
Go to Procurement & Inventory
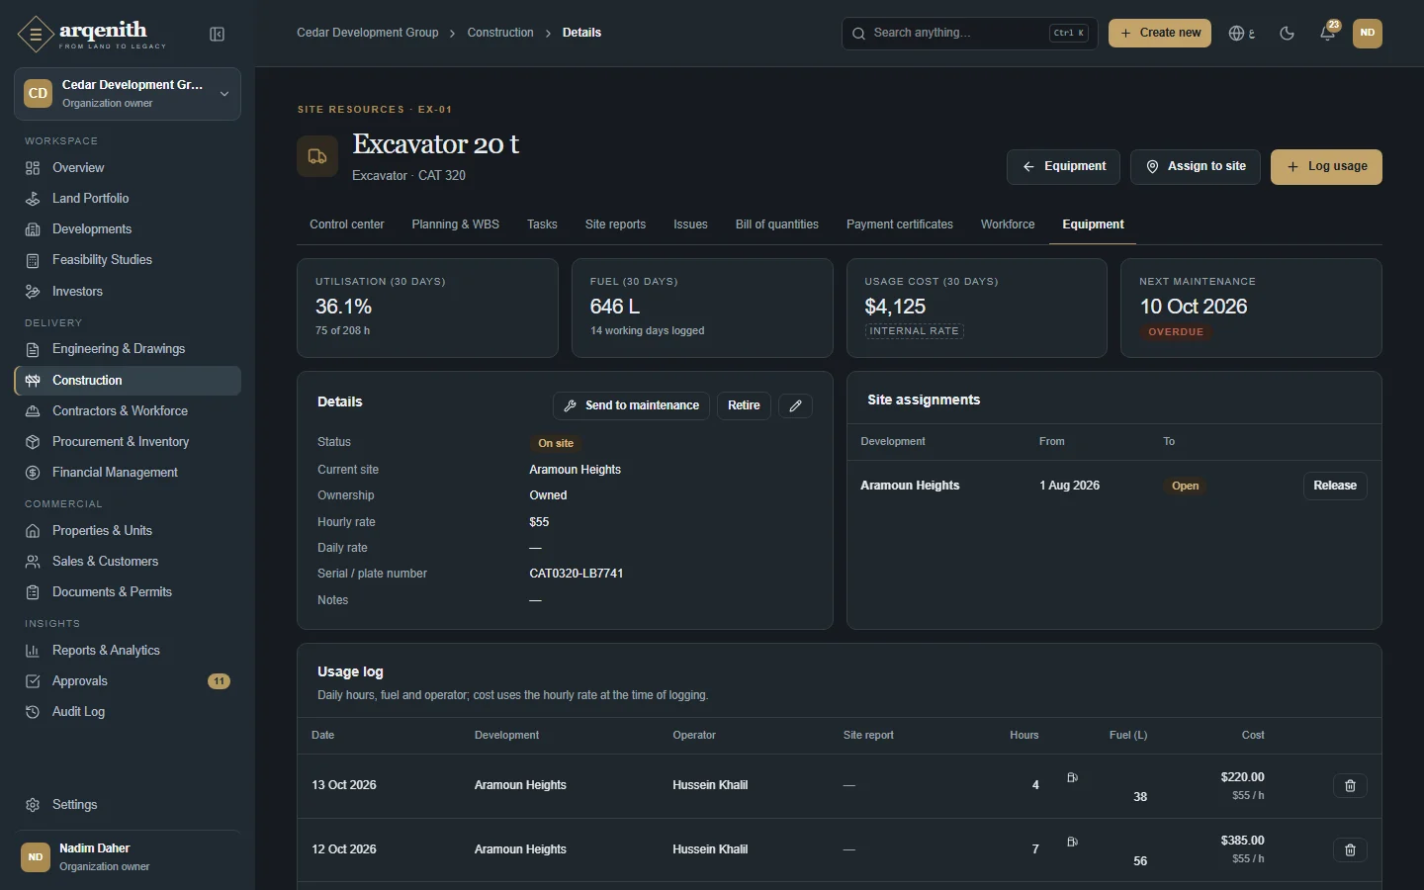click(x=128, y=442)
